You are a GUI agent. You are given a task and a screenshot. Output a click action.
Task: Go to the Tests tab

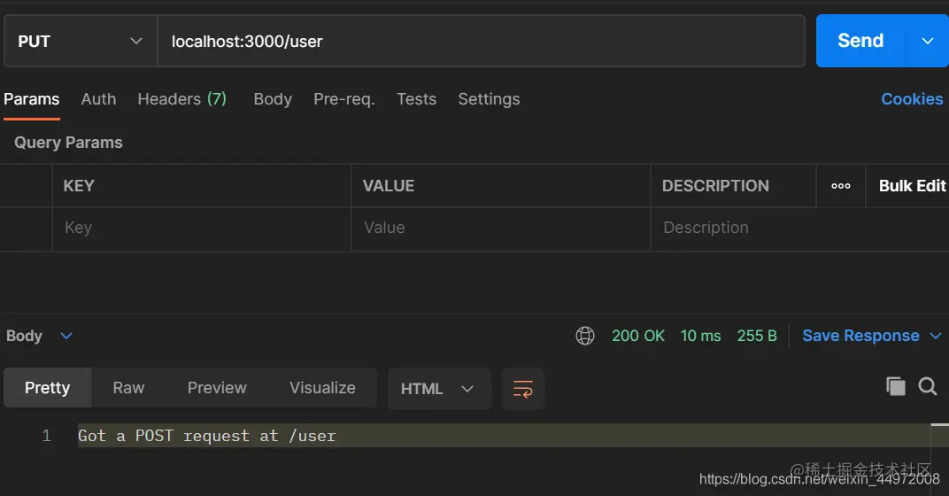pyautogui.click(x=416, y=98)
